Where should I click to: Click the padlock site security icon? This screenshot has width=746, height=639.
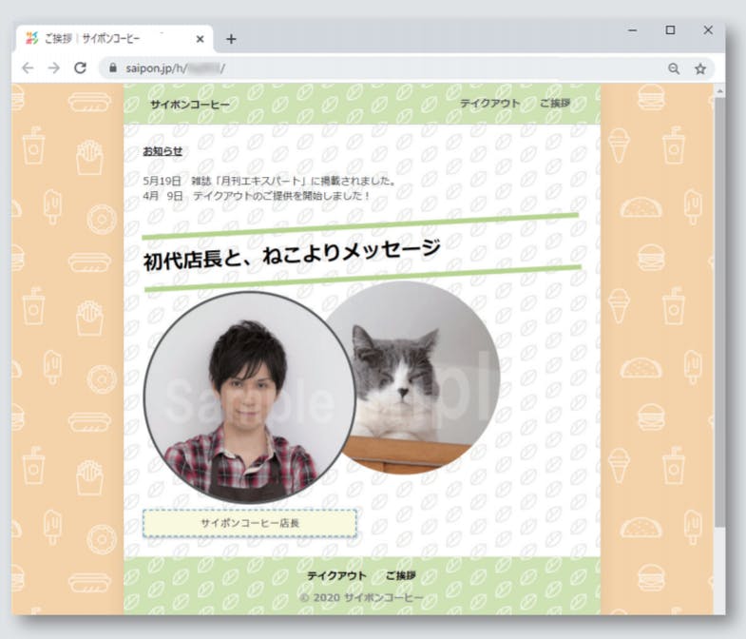point(113,68)
